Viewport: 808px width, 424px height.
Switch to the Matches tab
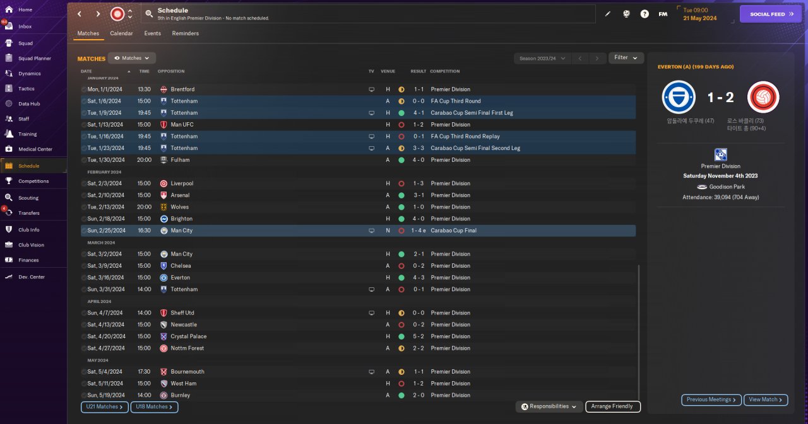[x=88, y=33]
